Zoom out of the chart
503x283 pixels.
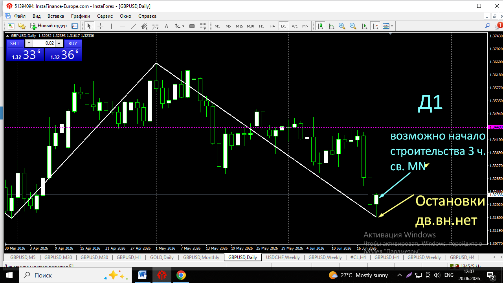353,26
